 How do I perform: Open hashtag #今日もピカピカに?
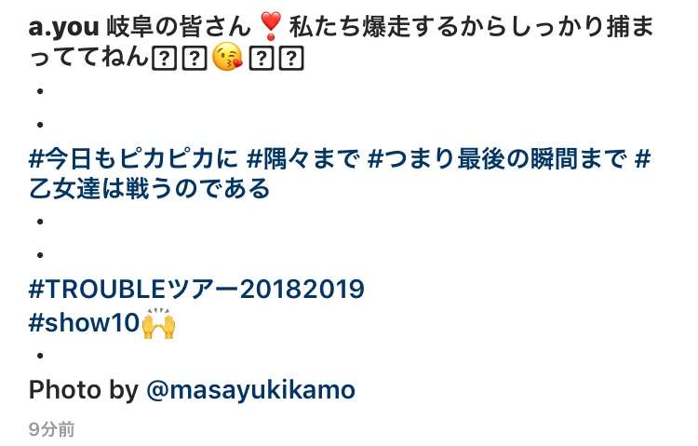(x=133, y=158)
